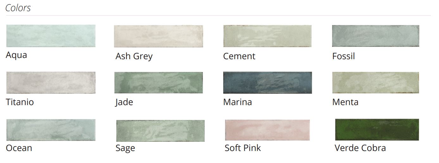Click the Verde Cobra label text

pos(360,148)
